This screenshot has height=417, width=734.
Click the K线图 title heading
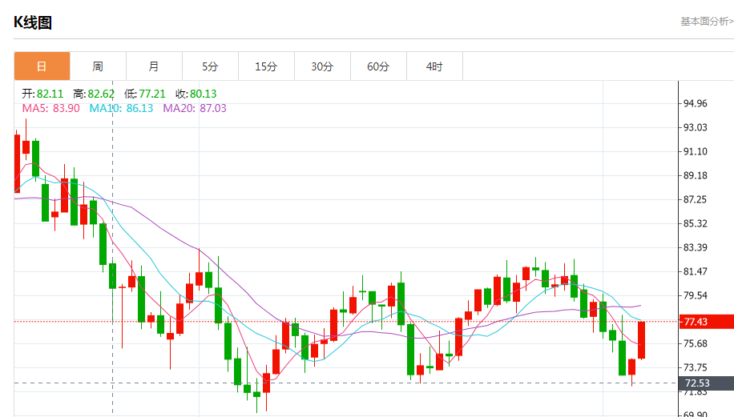(33, 22)
